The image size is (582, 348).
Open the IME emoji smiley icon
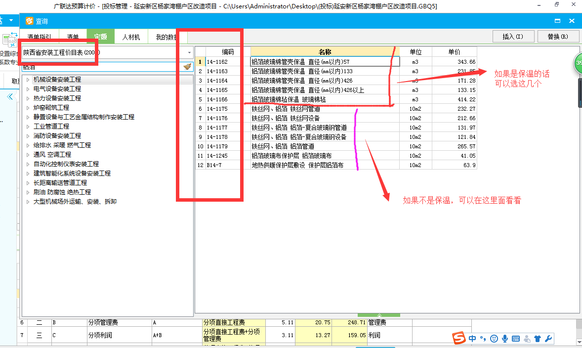point(494,338)
